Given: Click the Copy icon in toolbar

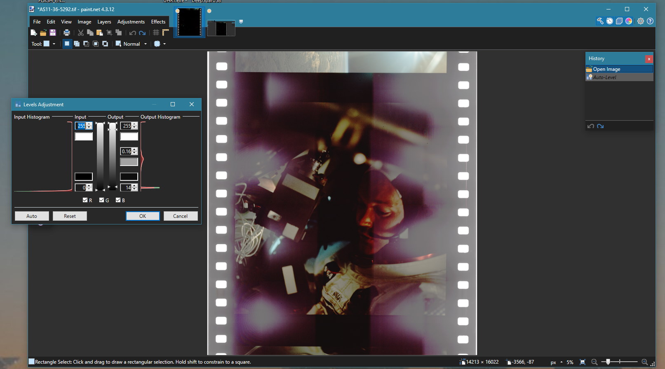Looking at the screenshot, I should (90, 33).
